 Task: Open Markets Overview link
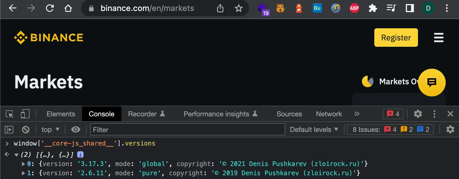click(390, 81)
